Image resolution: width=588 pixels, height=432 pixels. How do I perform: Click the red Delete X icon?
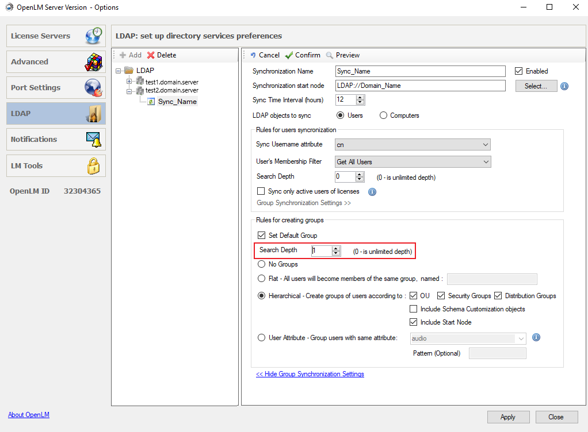click(x=151, y=55)
